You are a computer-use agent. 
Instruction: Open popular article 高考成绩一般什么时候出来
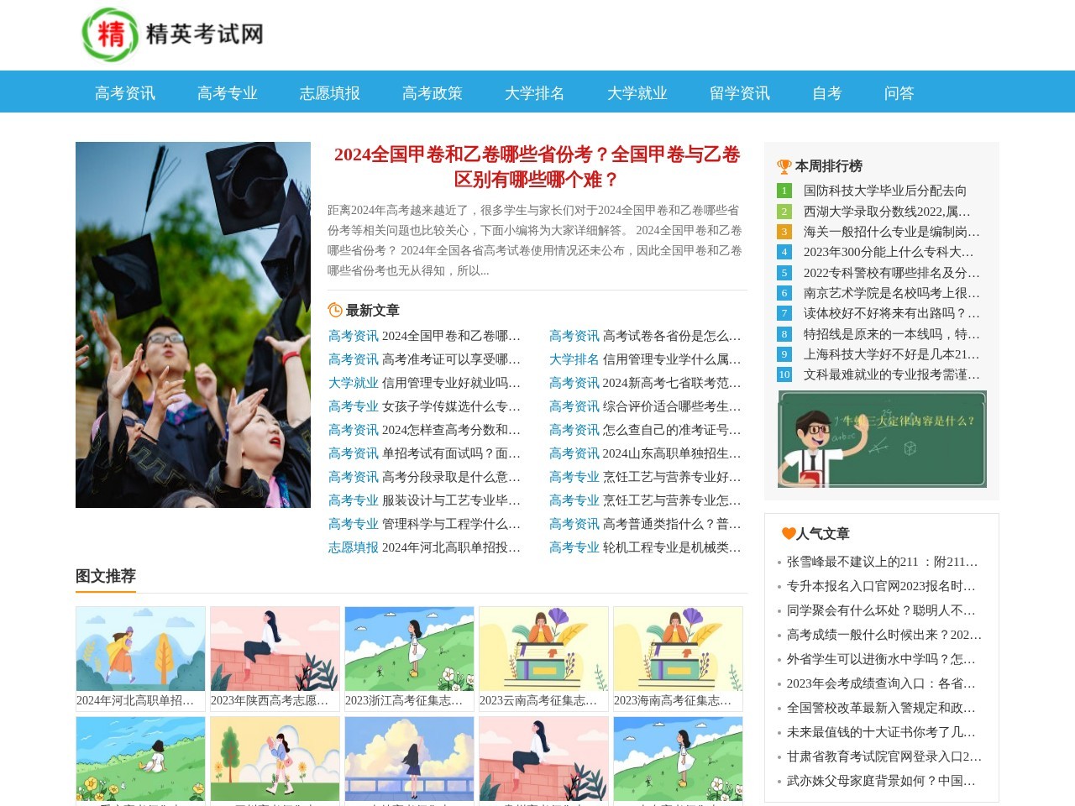click(884, 635)
